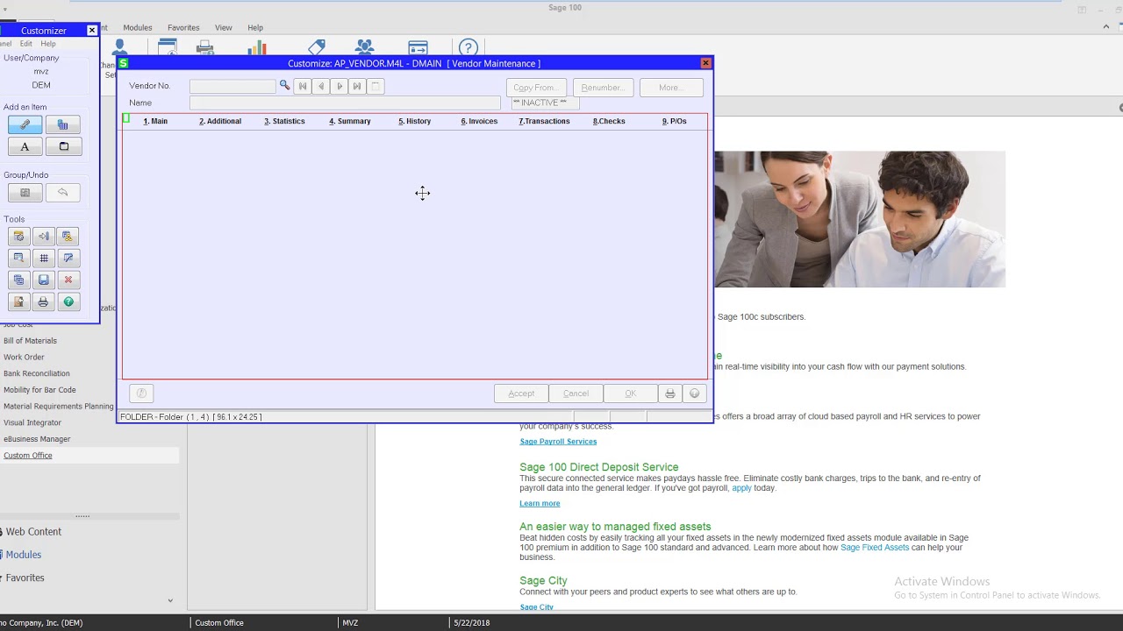Open the Help menu in Sage 100 menu bar
The height and width of the screenshot is (631, 1123).
255,28
